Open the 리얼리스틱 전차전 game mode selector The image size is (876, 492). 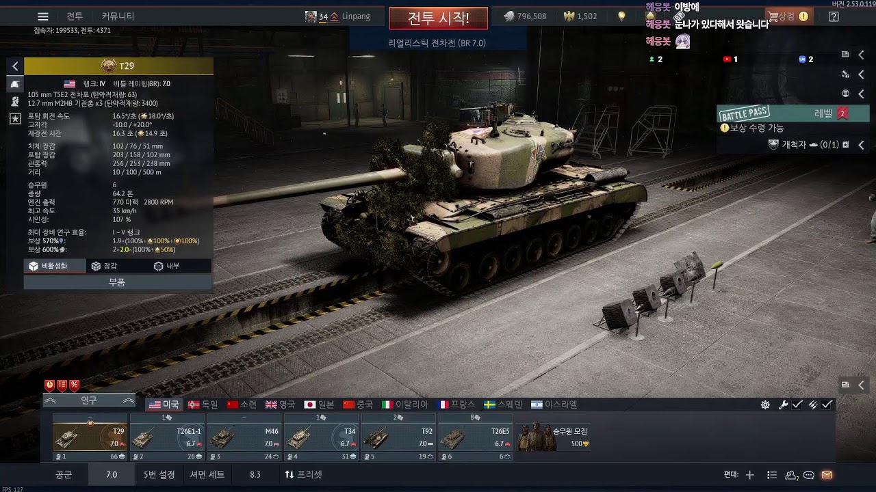click(437, 43)
